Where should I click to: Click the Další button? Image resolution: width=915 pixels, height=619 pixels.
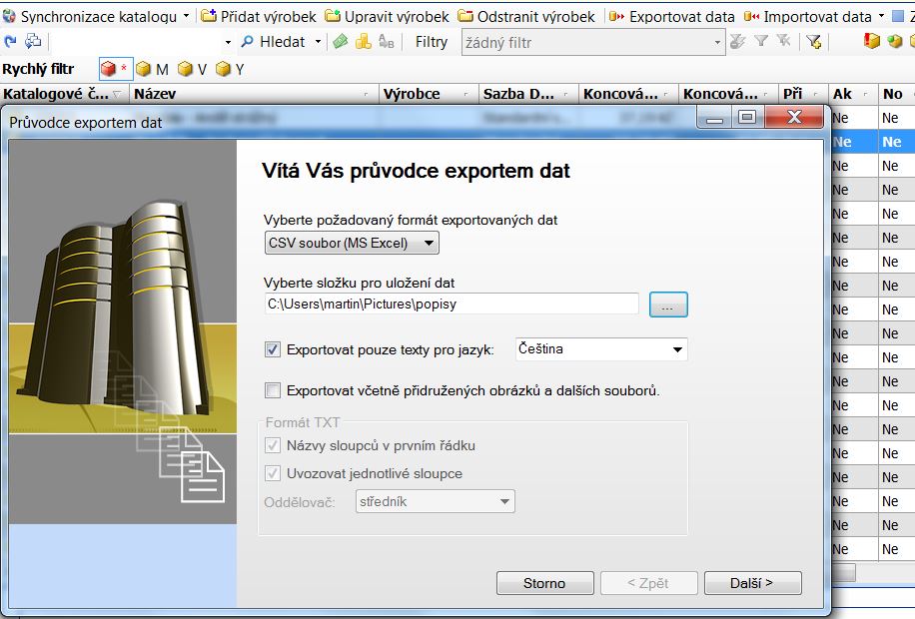(x=752, y=583)
